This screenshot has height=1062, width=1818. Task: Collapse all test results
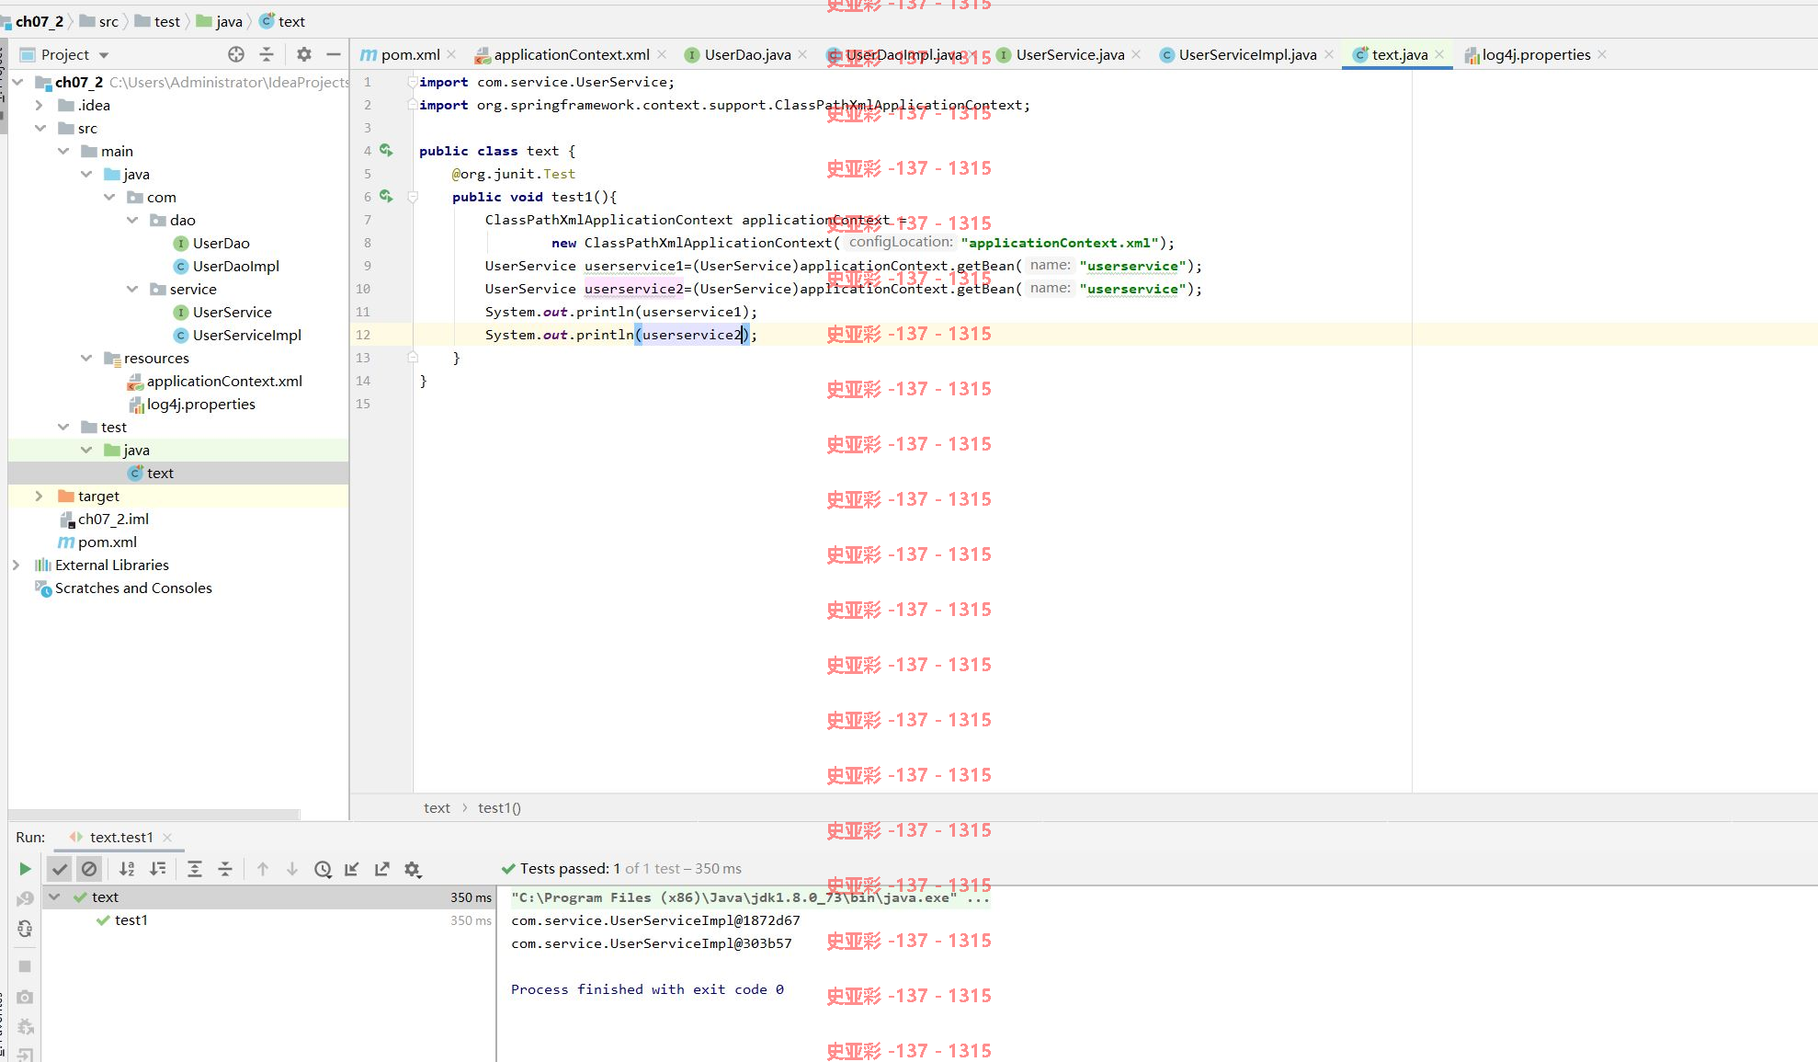coord(225,869)
